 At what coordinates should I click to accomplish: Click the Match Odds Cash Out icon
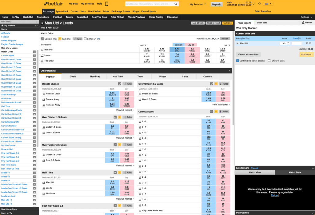click(x=60, y=39)
